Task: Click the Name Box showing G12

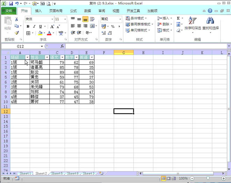Action: (20, 46)
